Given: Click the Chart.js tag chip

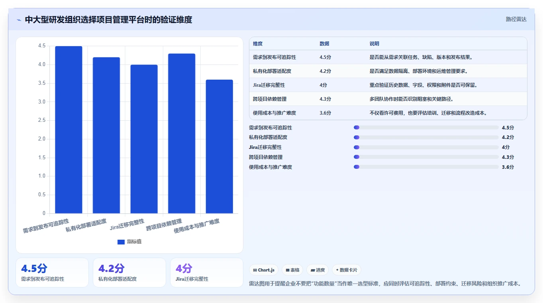Looking at the screenshot, I should pos(264,270).
